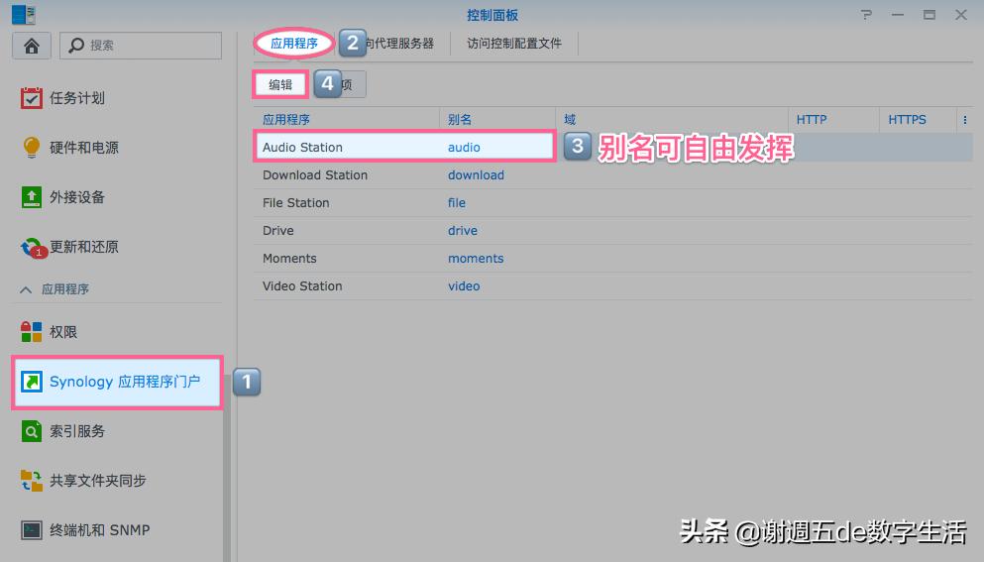
Task: Click the sidebar vertical scrollbar
Action: click(227, 468)
